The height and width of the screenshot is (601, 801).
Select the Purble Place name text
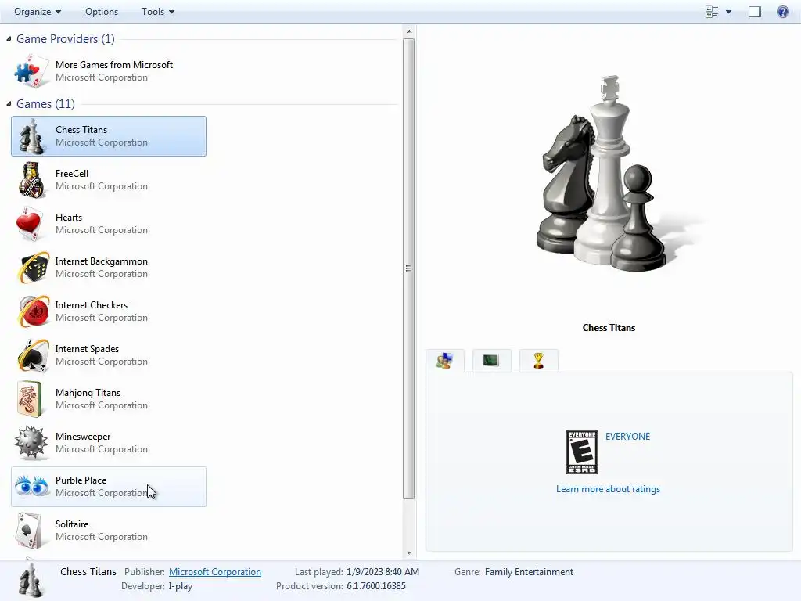tap(81, 480)
